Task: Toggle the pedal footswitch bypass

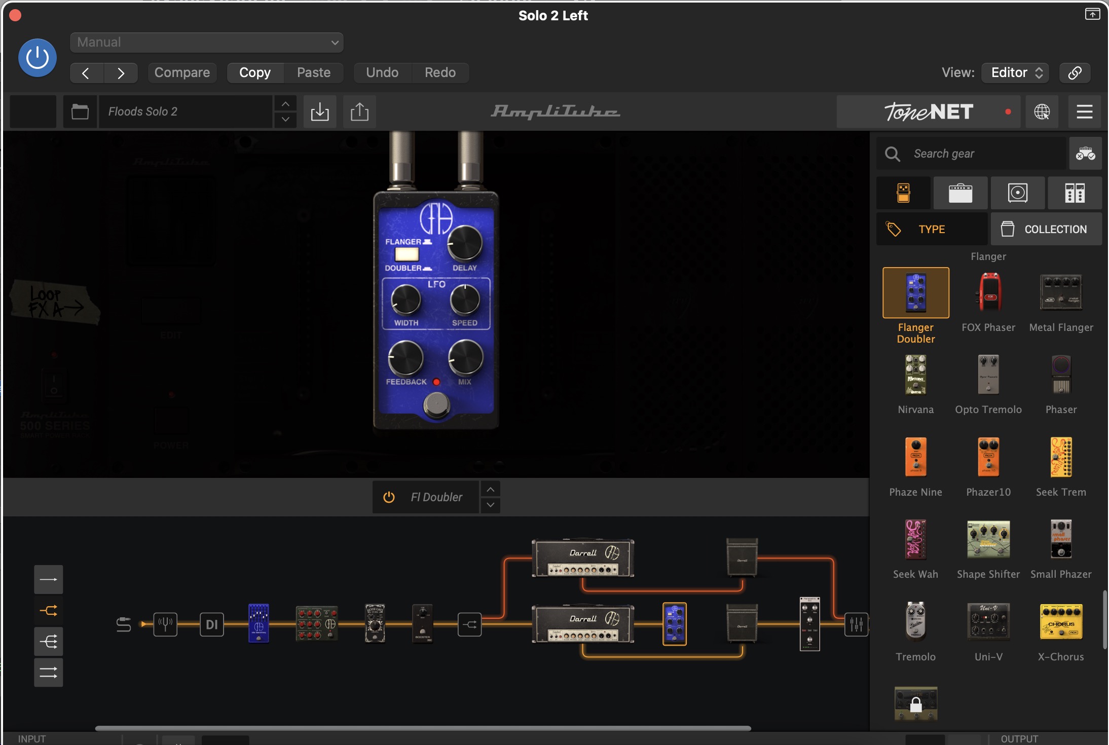Action: [436, 404]
